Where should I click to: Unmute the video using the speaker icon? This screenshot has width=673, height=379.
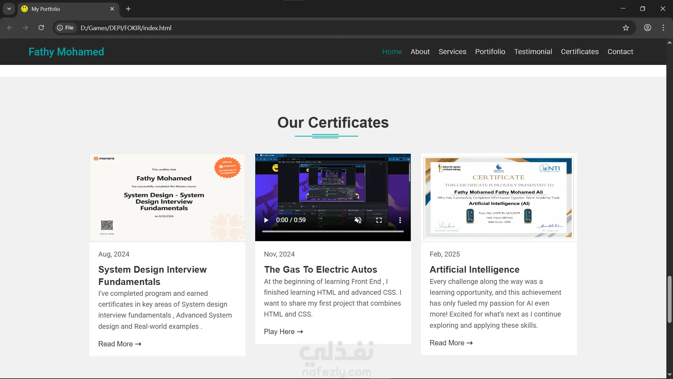pyautogui.click(x=358, y=220)
